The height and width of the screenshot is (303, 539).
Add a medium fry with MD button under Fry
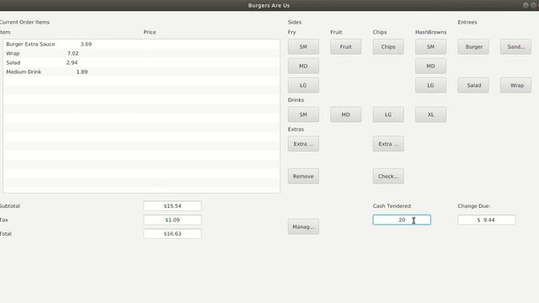point(303,66)
